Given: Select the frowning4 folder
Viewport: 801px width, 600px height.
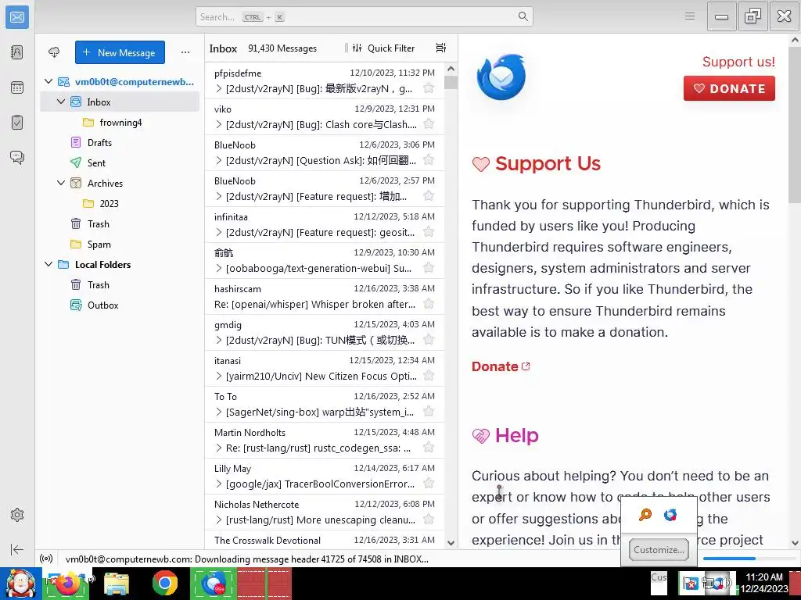Looking at the screenshot, I should click(x=120, y=123).
